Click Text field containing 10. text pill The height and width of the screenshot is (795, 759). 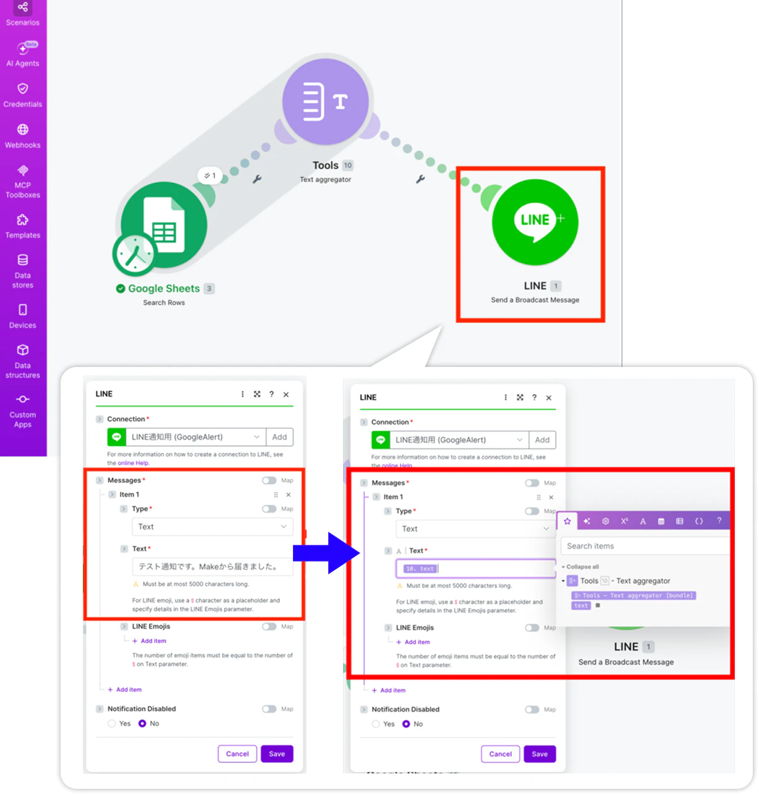tap(475, 569)
